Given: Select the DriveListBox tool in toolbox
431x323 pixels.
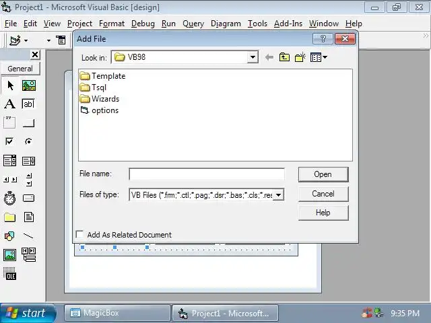Looking at the screenshot, I should point(28,198).
